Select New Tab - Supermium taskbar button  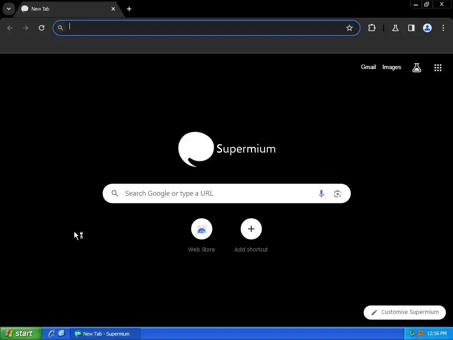(105, 334)
